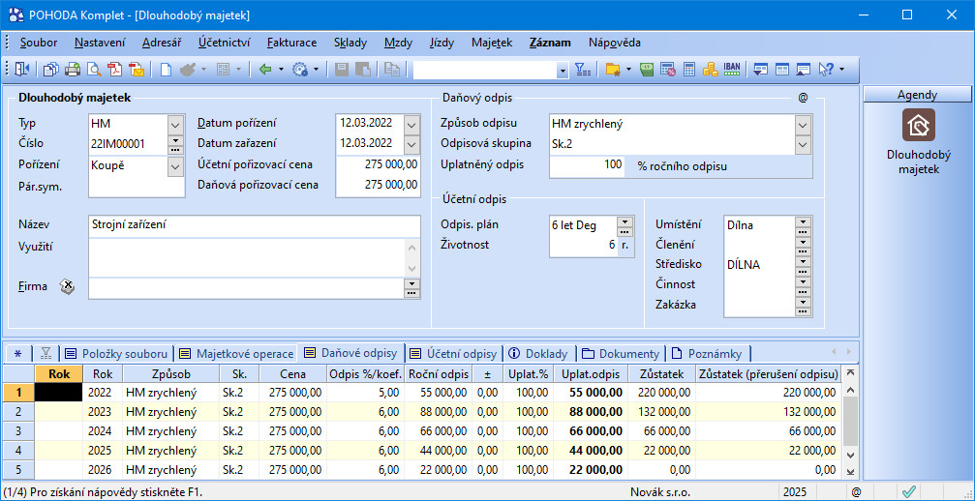Open print preview from toolbar
Viewport: 975px width, 501px height.
[x=95, y=70]
